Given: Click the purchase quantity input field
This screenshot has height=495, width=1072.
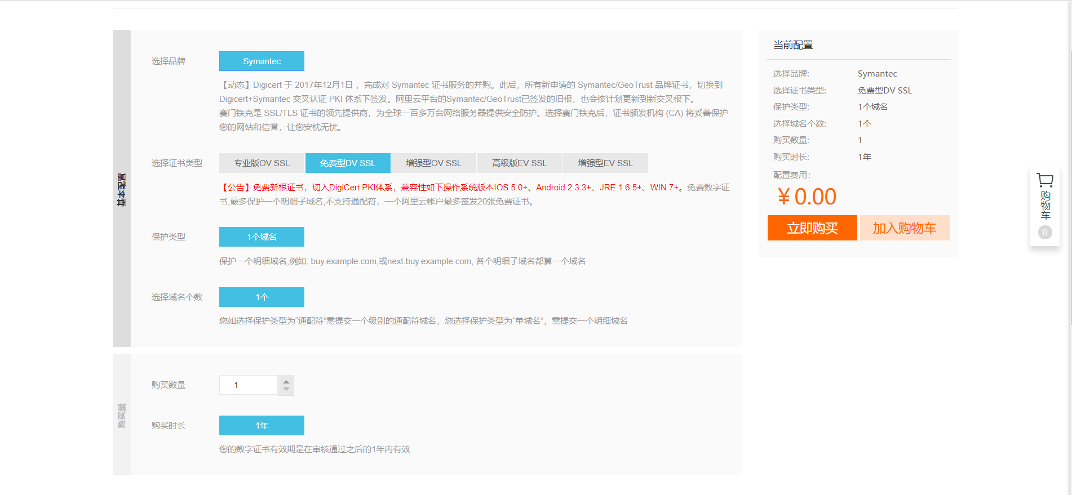Looking at the screenshot, I should [x=249, y=385].
